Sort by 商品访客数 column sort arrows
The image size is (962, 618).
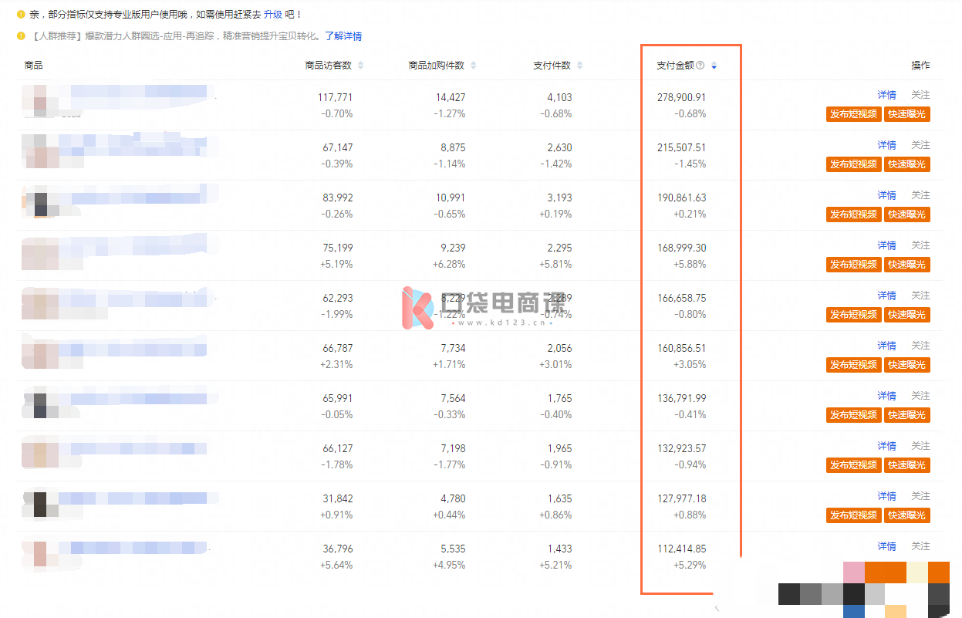pyautogui.click(x=360, y=66)
